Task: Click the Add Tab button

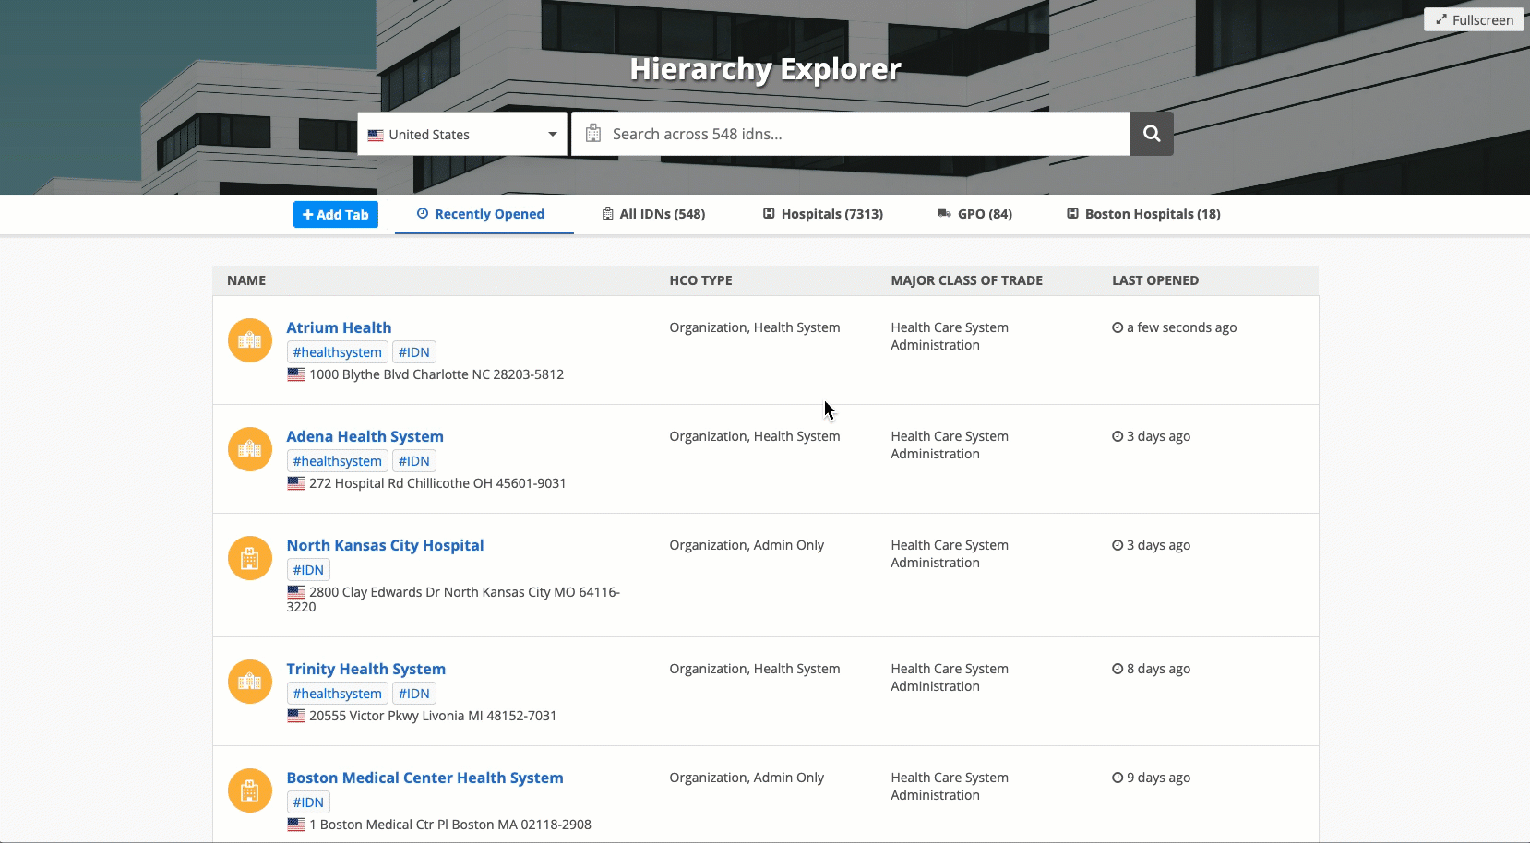Action: coord(335,214)
